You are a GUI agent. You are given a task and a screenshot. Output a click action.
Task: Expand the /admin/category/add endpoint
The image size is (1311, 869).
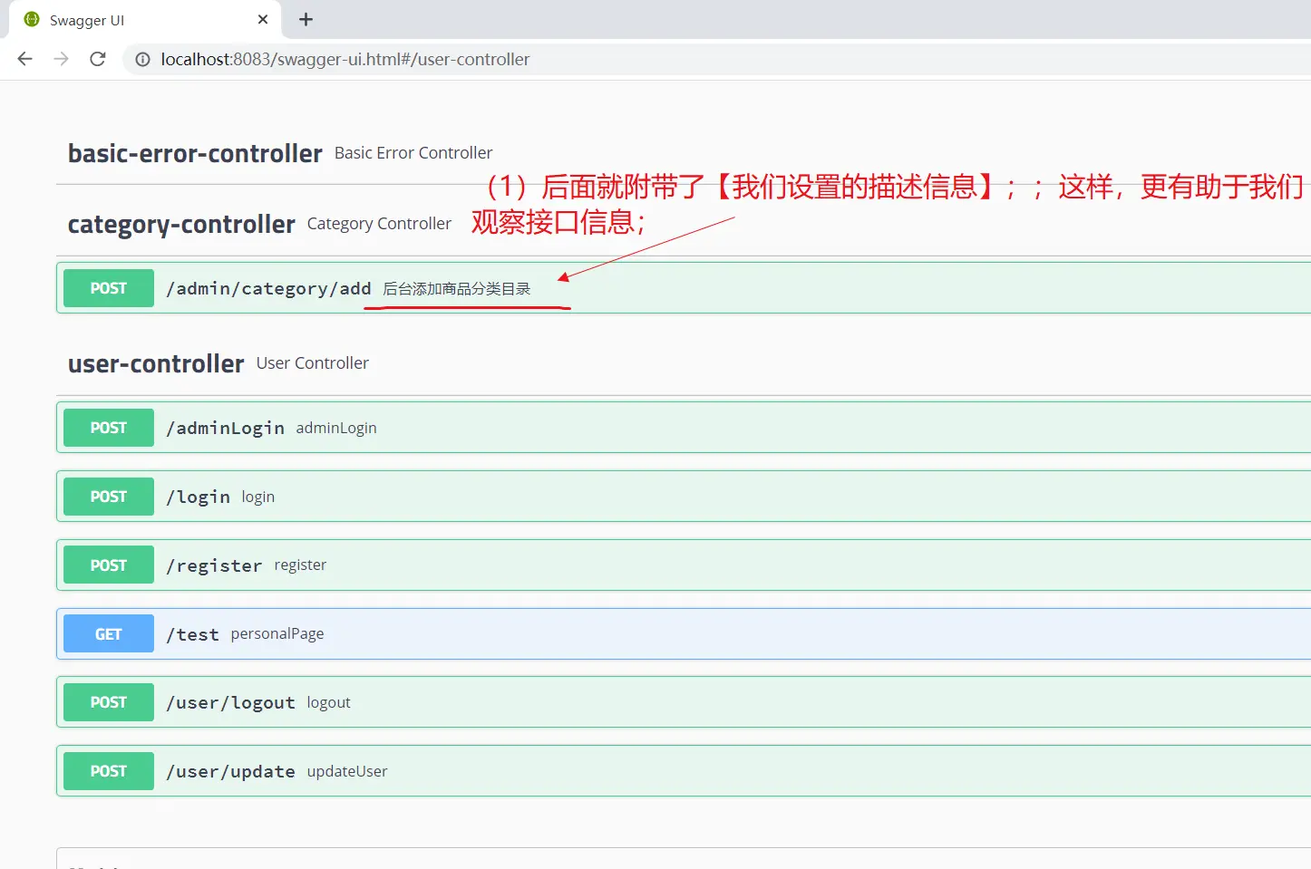(x=684, y=288)
